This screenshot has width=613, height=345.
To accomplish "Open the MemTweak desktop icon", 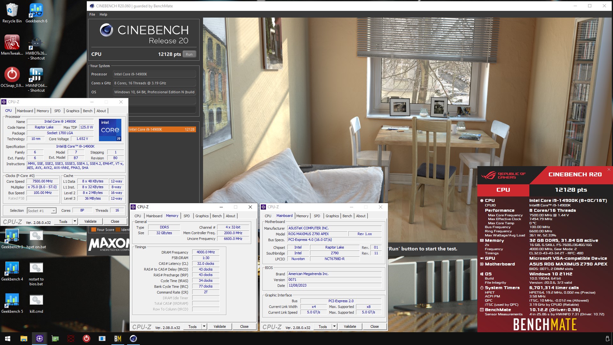I will click(12, 45).
